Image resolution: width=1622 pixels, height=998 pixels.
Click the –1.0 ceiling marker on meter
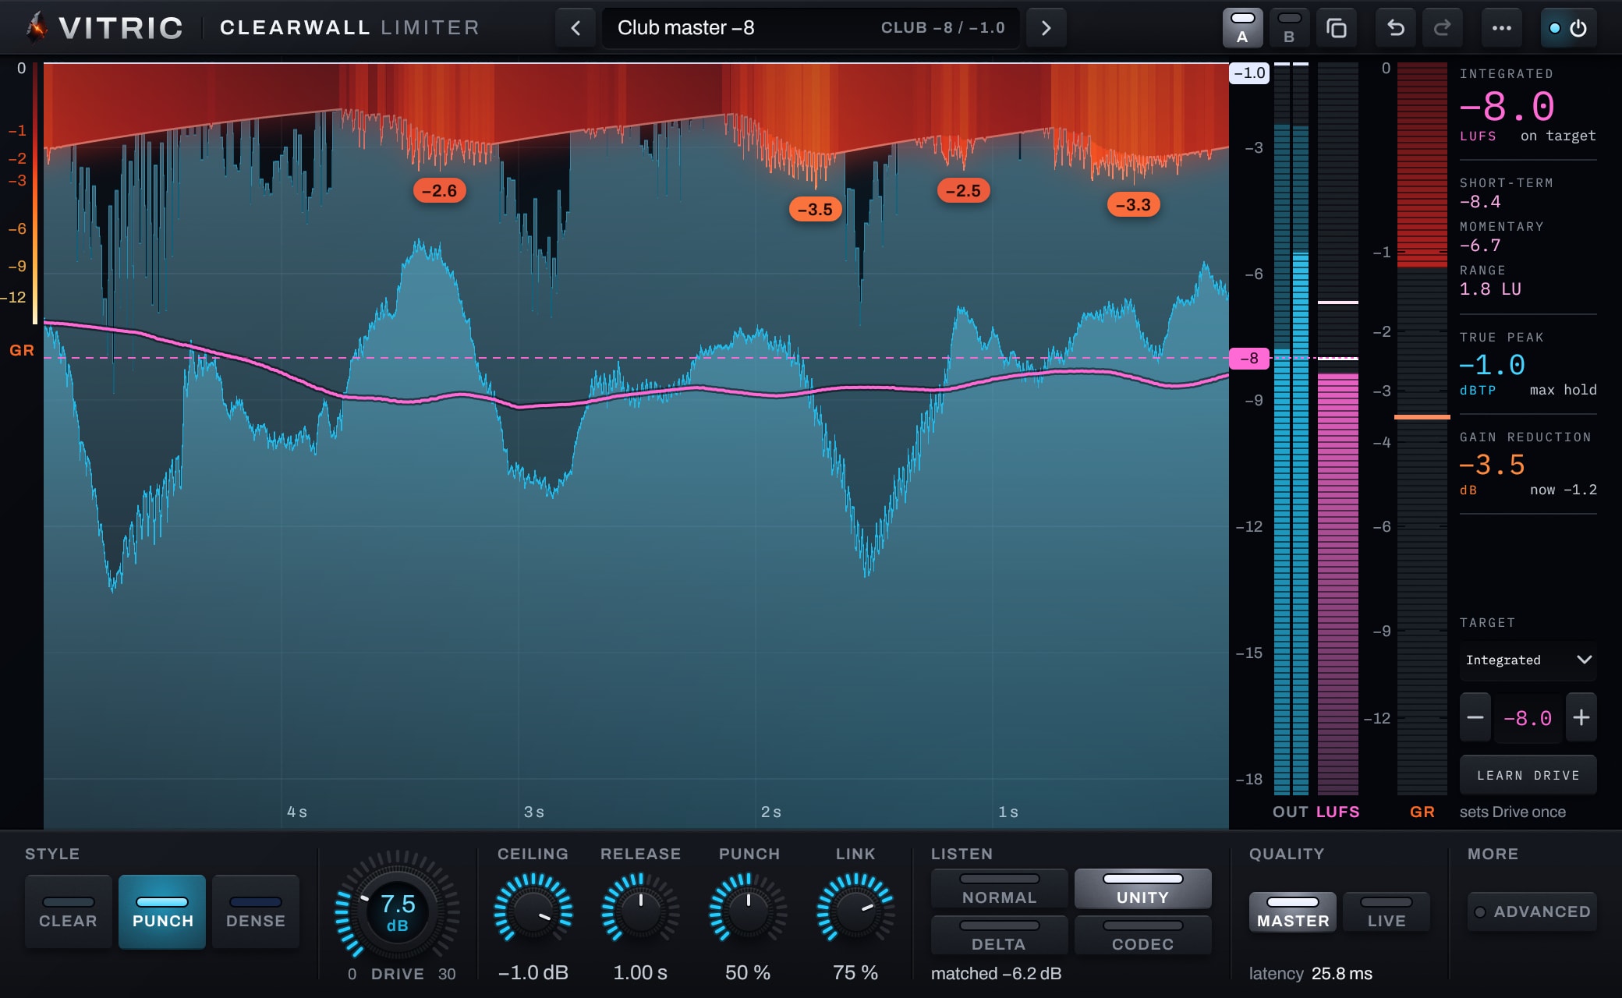click(1249, 73)
